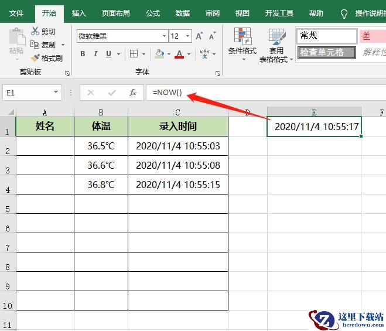The image size is (386, 331).
Task: Open Conditional Formatting (条件格式)
Action: point(242,45)
